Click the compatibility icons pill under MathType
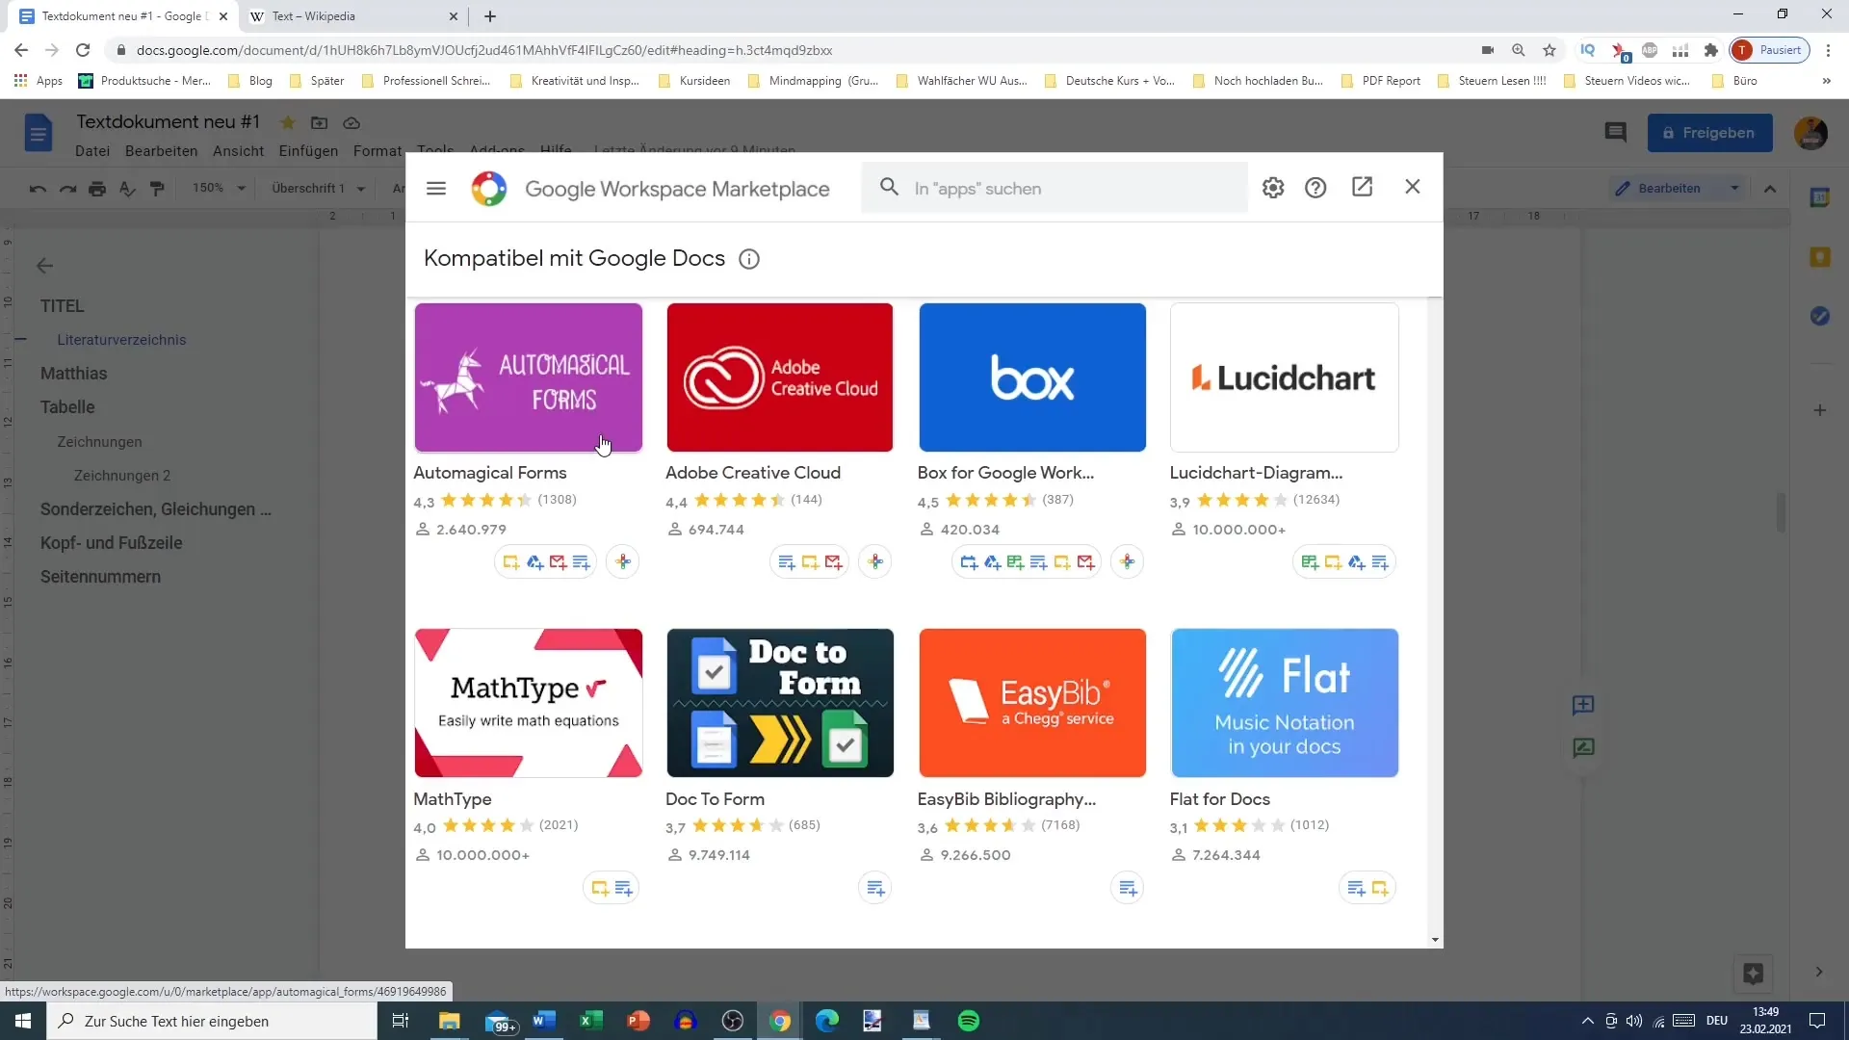This screenshot has height=1040, width=1849. [612, 888]
